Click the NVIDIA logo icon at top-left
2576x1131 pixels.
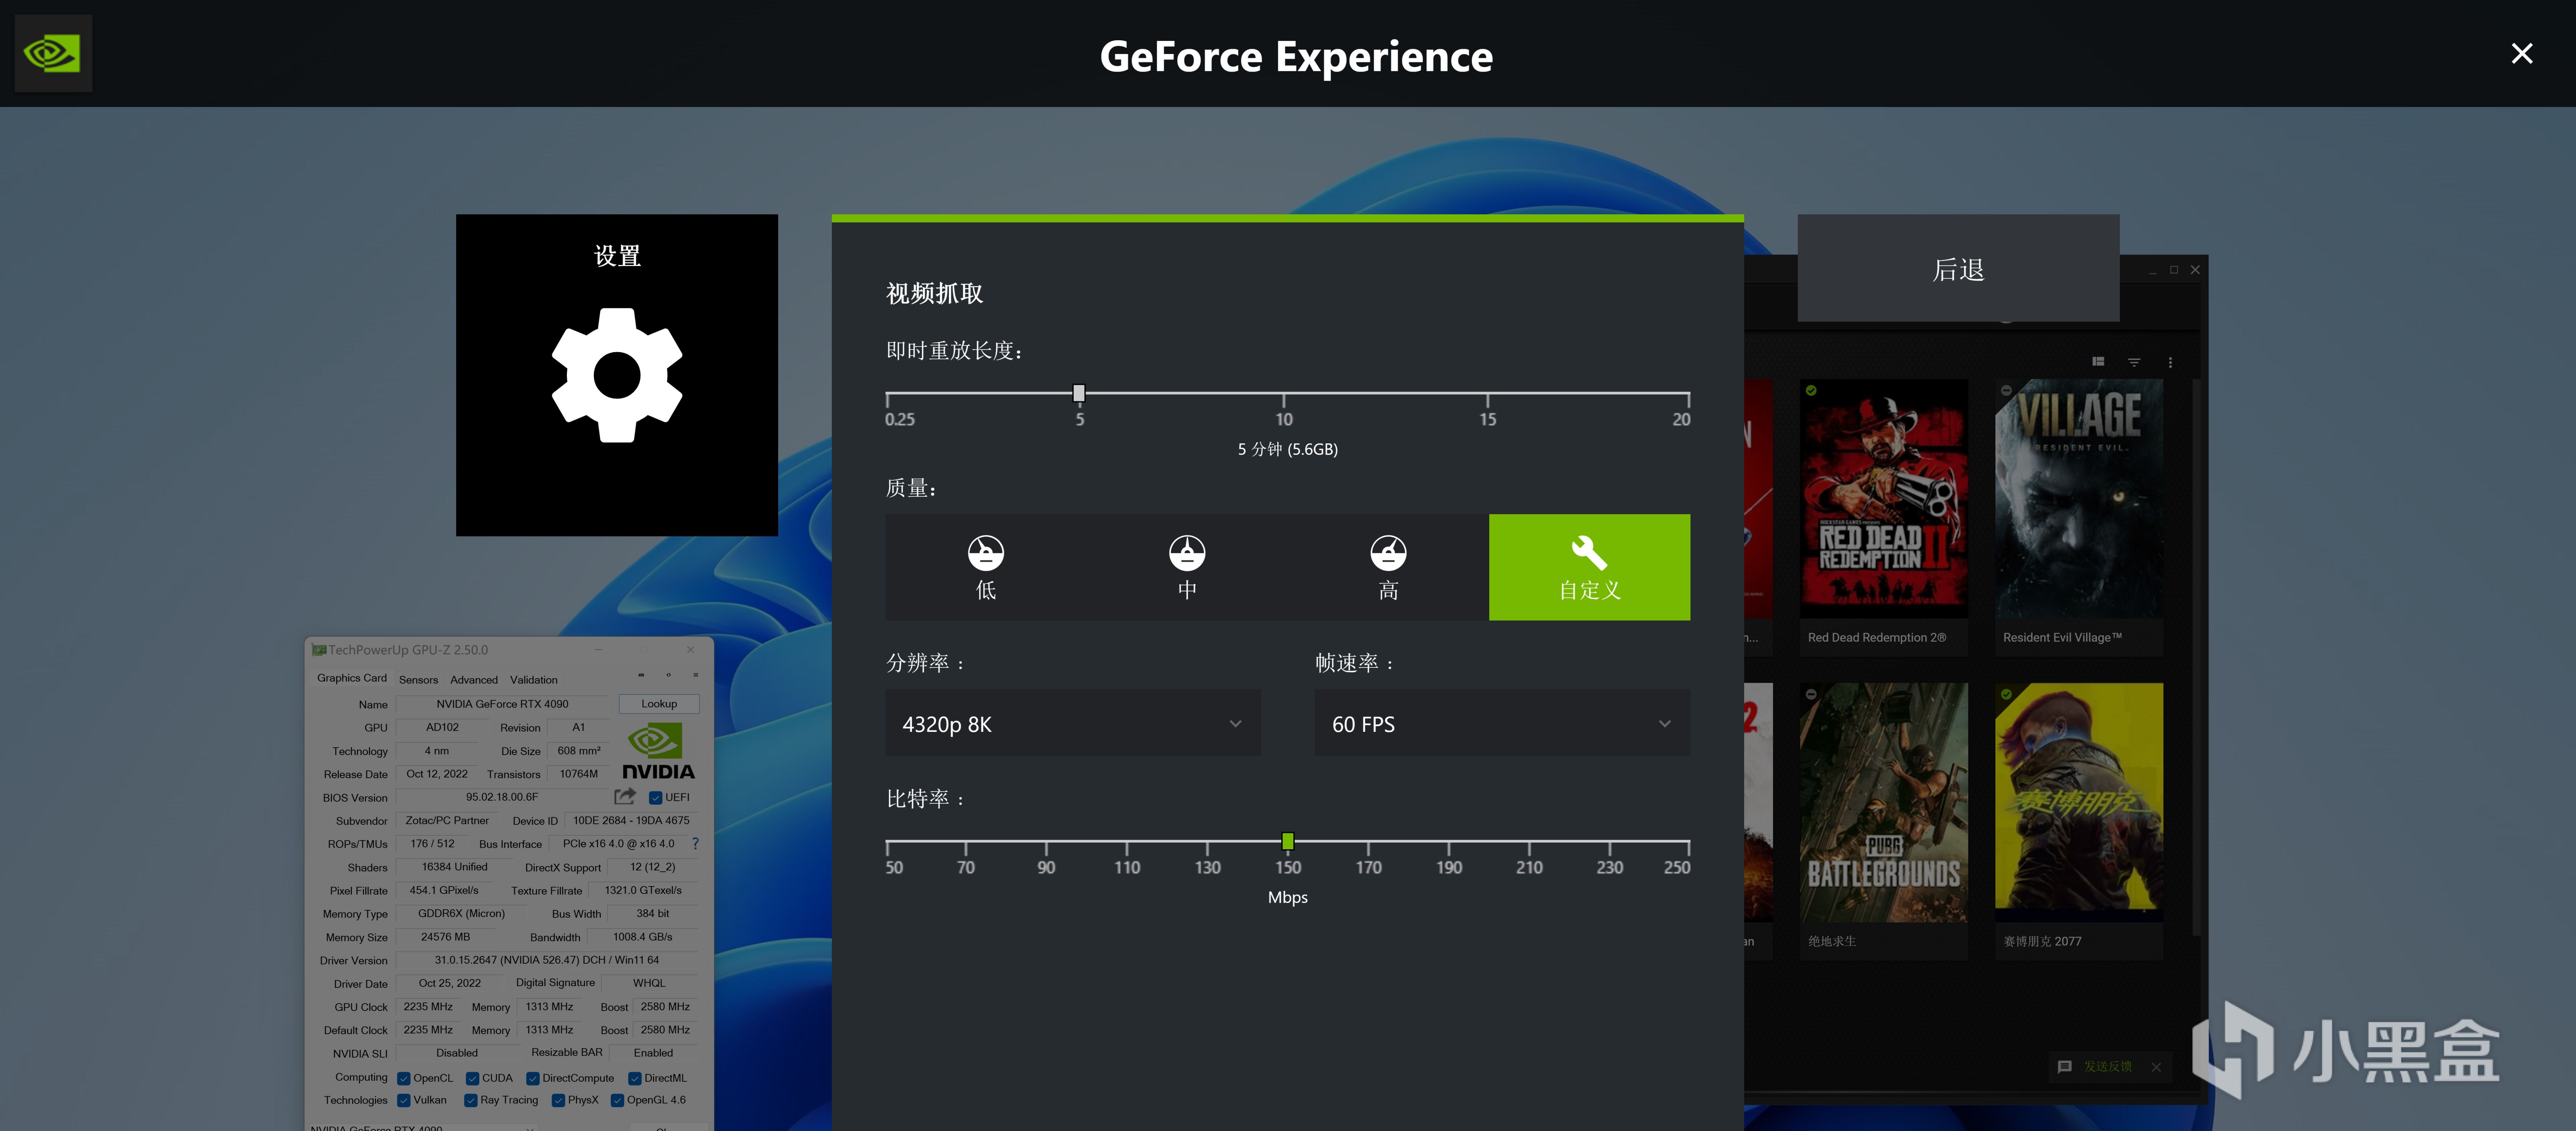tap(53, 53)
